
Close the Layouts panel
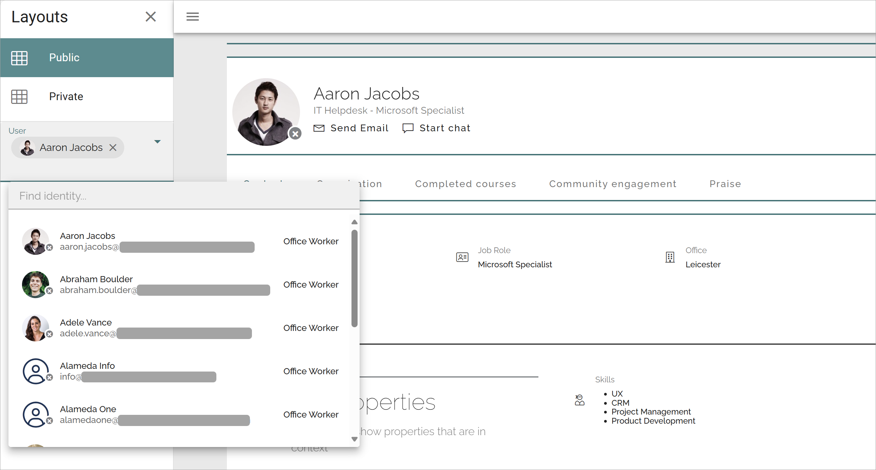[x=151, y=17]
